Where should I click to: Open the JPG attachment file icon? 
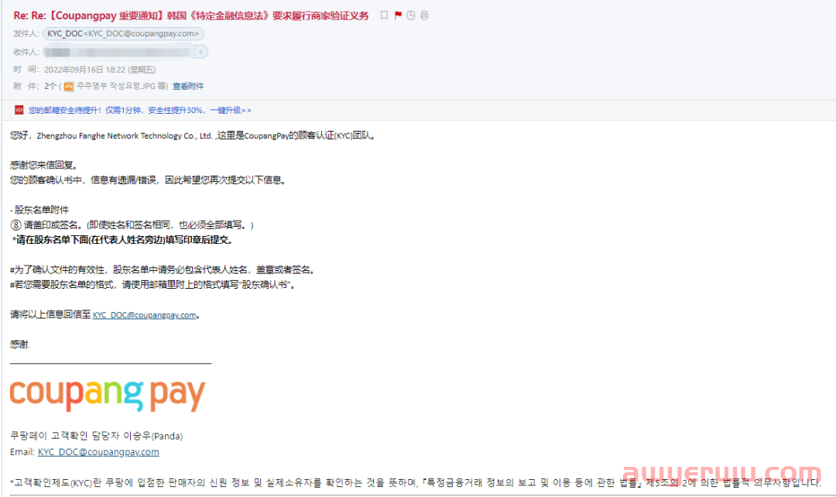(x=69, y=86)
